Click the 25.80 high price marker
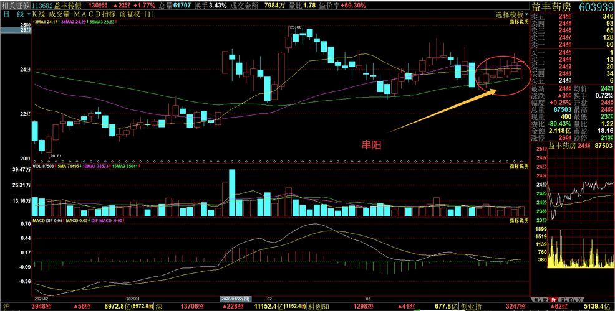The width and height of the screenshot is (615, 311). tap(296, 27)
